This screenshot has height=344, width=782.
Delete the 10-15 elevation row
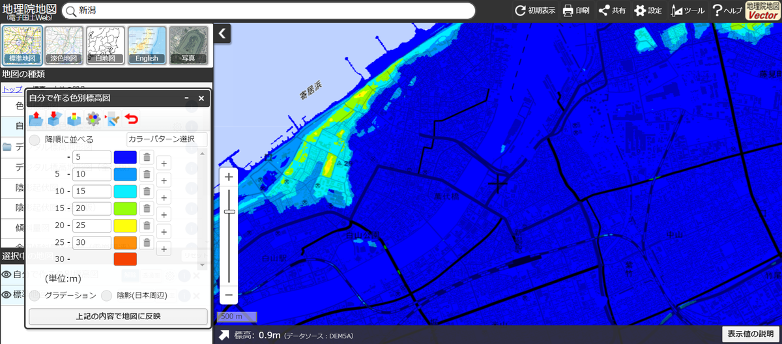tap(147, 192)
